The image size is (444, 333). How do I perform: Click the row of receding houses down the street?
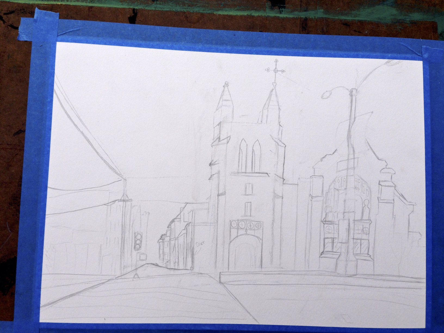174,237
